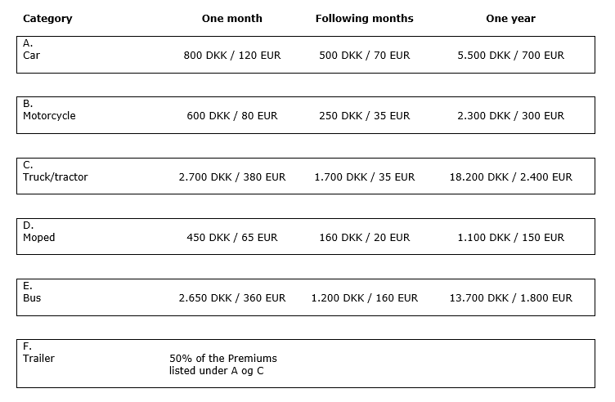
Task: Click the 600 DKK / 80 EUR price
Action: click(232, 115)
